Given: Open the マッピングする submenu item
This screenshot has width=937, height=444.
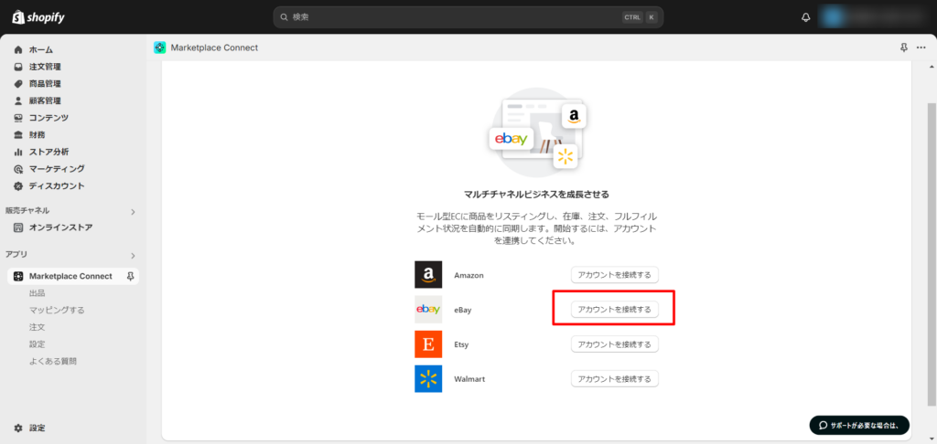Looking at the screenshot, I should [x=57, y=311].
